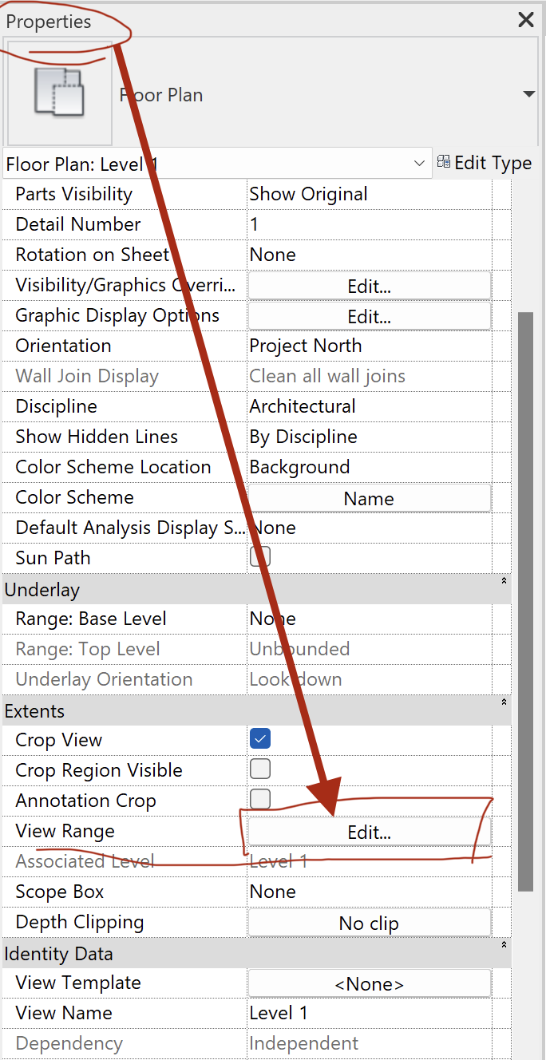
Task: Click Edit for Graphic Display Options
Action: click(369, 316)
